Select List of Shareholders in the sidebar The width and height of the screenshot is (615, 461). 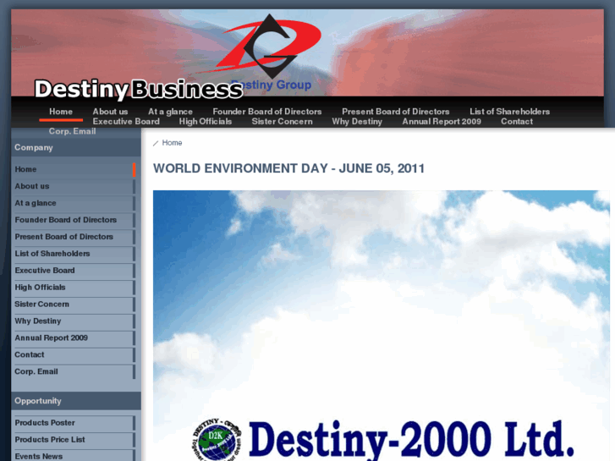point(75,254)
